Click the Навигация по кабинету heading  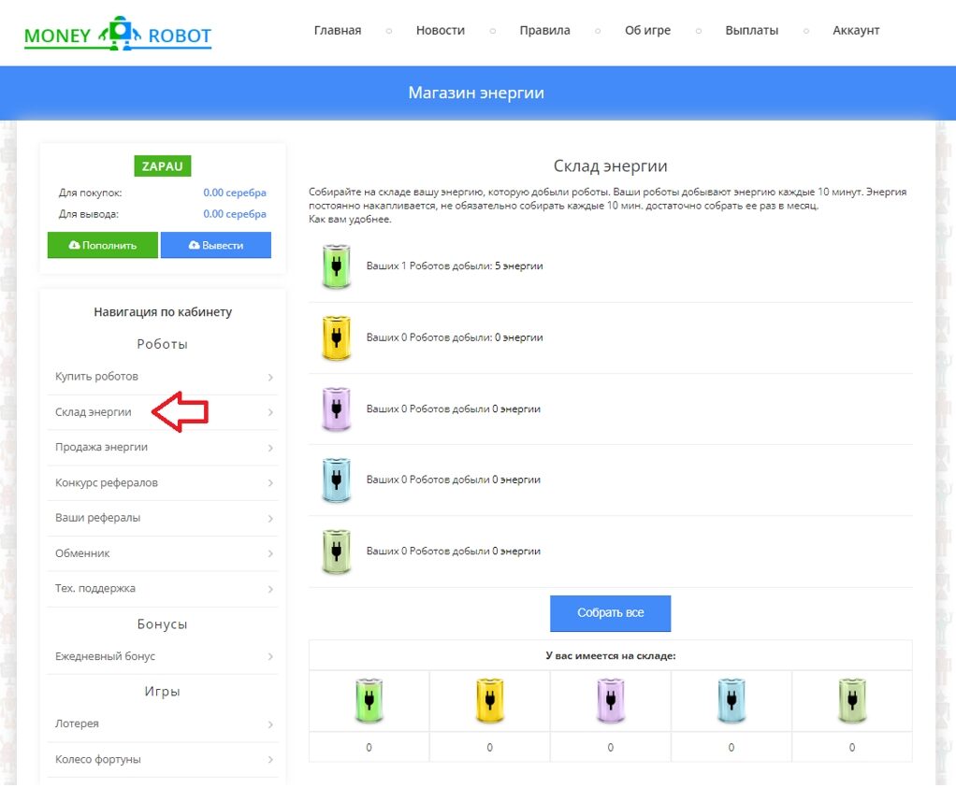click(163, 312)
